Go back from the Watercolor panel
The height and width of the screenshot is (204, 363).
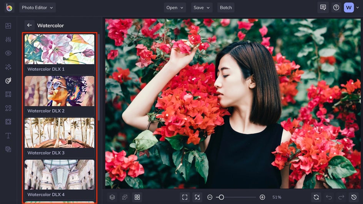(x=29, y=25)
